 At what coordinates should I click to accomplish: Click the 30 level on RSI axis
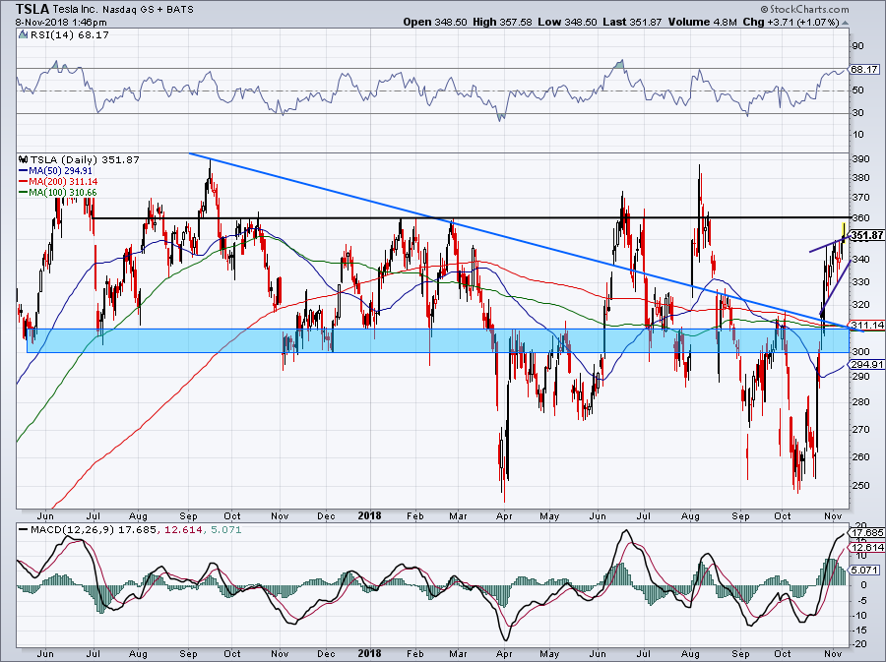857,113
